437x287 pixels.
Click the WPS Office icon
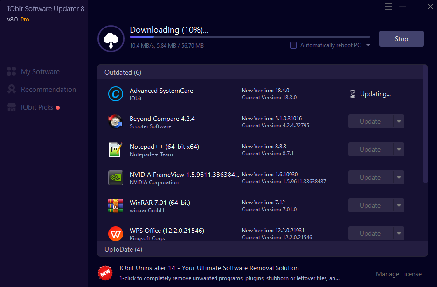(x=115, y=234)
